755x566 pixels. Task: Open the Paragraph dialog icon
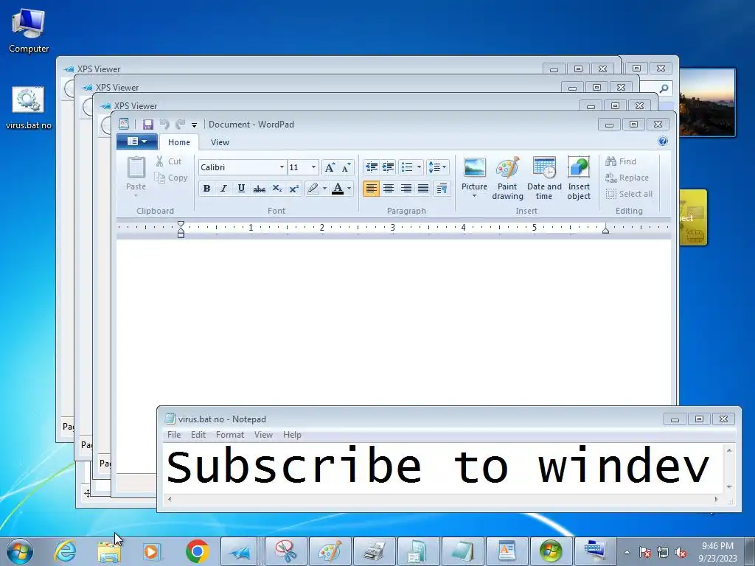pos(442,189)
